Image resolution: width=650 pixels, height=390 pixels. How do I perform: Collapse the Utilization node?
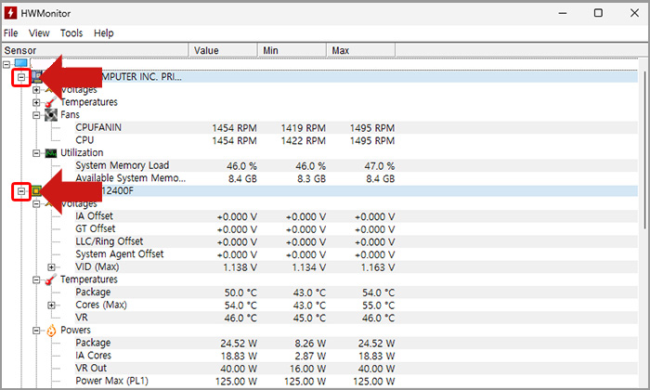click(x=36, y=153)
